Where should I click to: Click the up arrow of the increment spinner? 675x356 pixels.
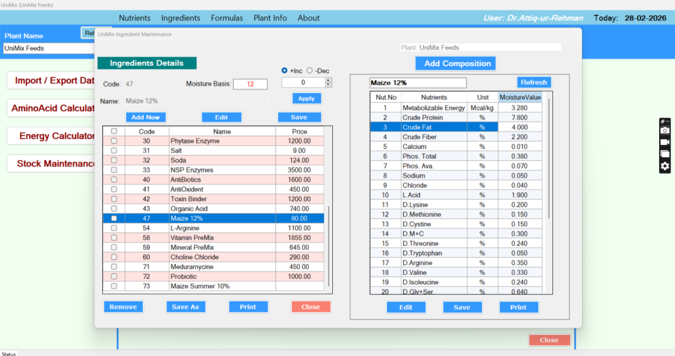(328, 80)
